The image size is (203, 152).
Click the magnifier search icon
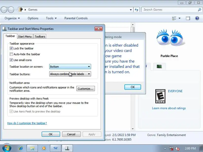point(199,10)
